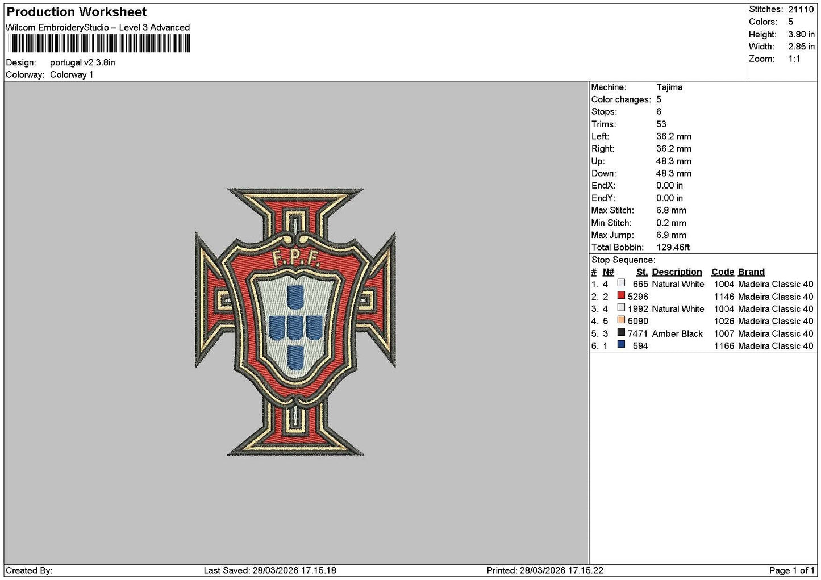Click the "Colors:" label in the header
This screenshot has width=821, height=580.
point(763,22)
